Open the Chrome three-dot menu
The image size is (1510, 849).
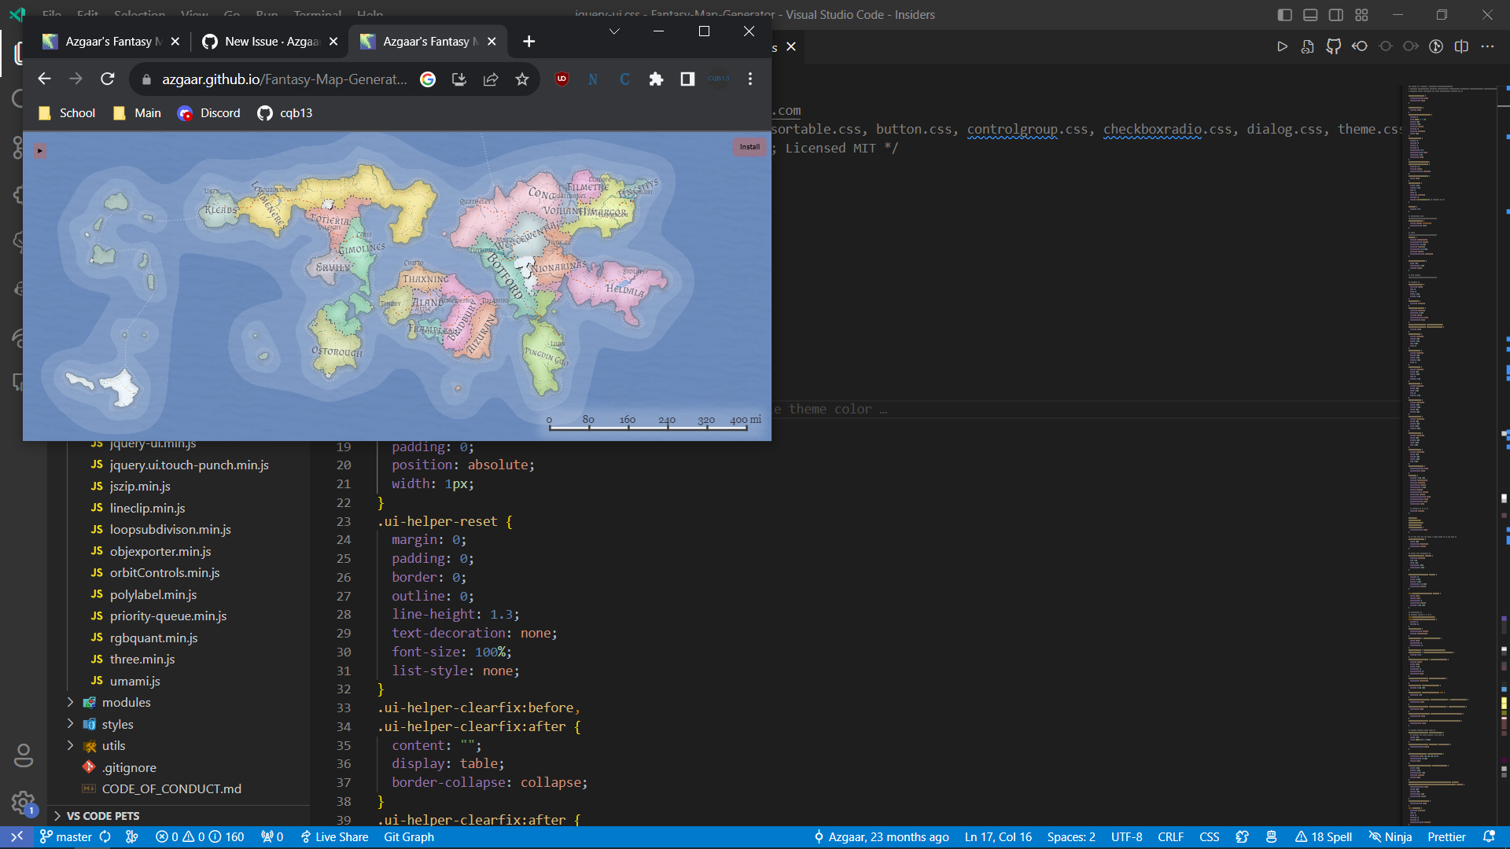(749, 79)
